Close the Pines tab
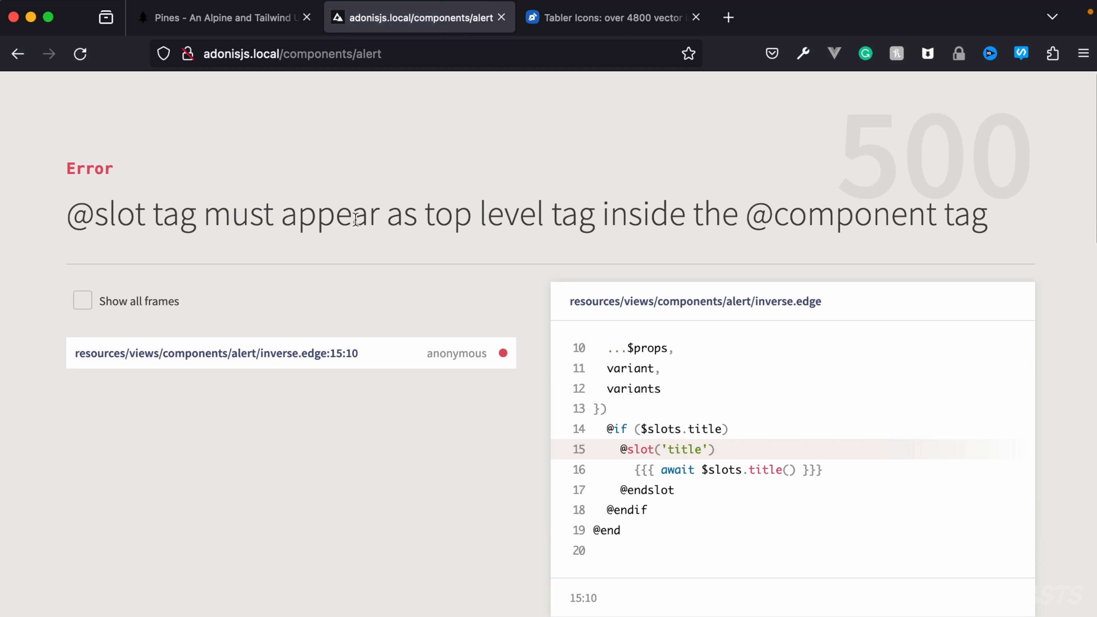Viewport: 1097px width, 617px height. (x=306, y=17)
